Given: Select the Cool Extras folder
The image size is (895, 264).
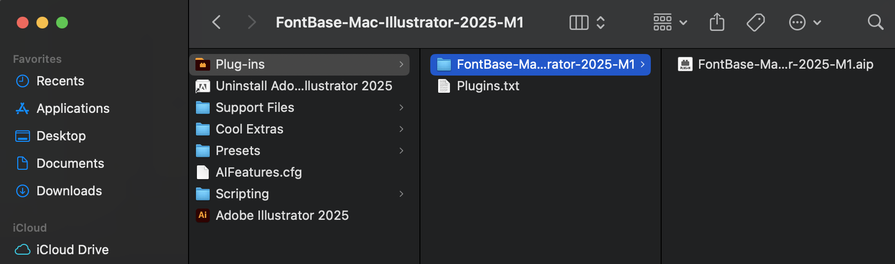Looking at the screenshot, I should 299,129.
